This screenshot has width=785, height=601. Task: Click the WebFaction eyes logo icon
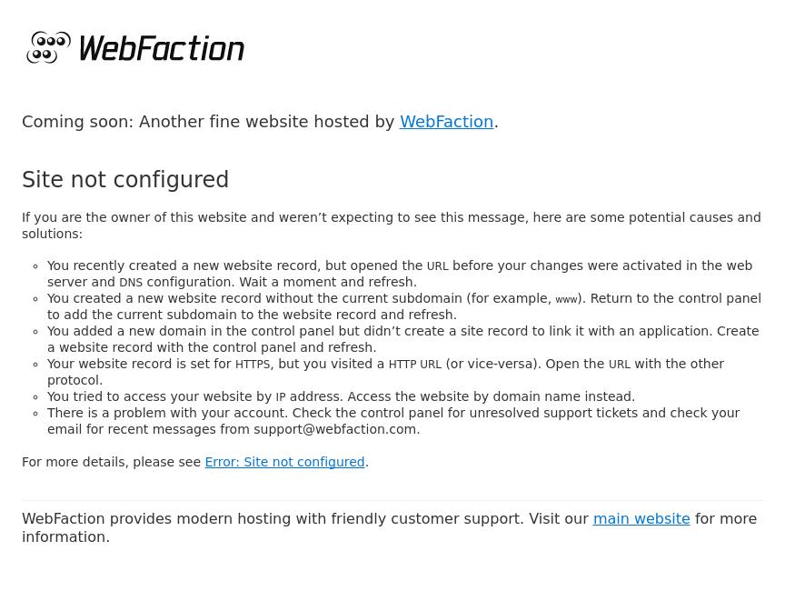(x=49, y=48)
